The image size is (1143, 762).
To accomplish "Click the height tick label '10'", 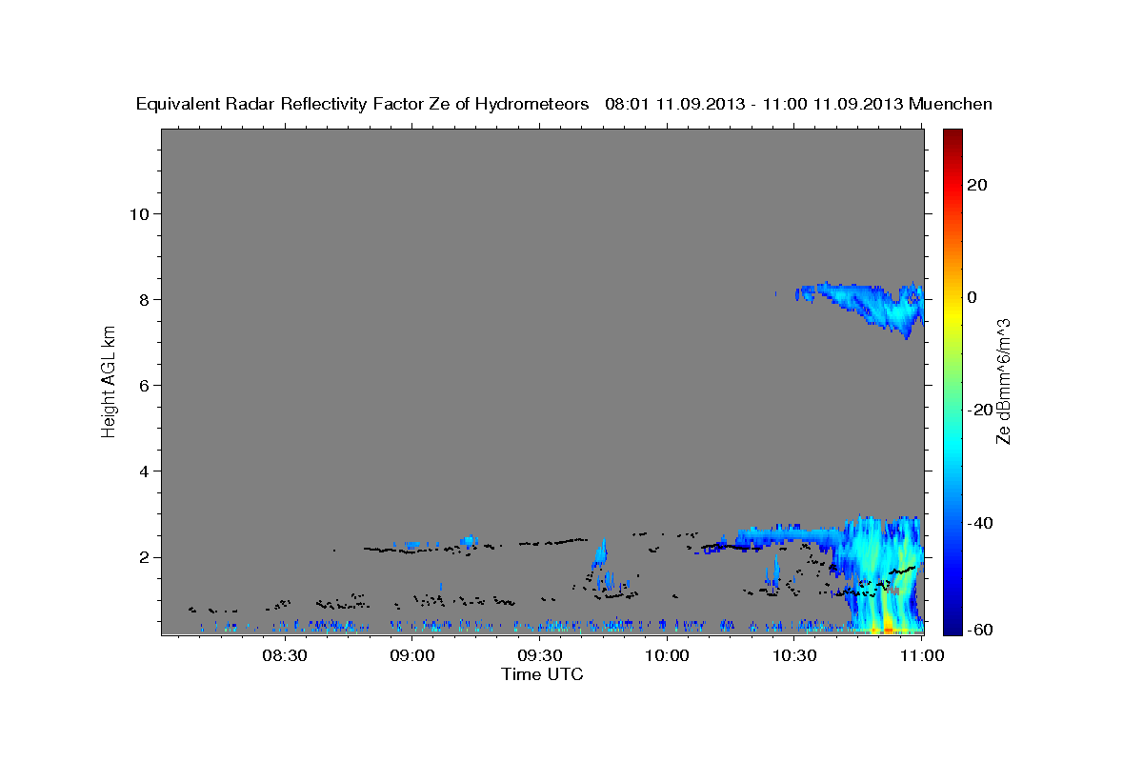I will point(139,213).
